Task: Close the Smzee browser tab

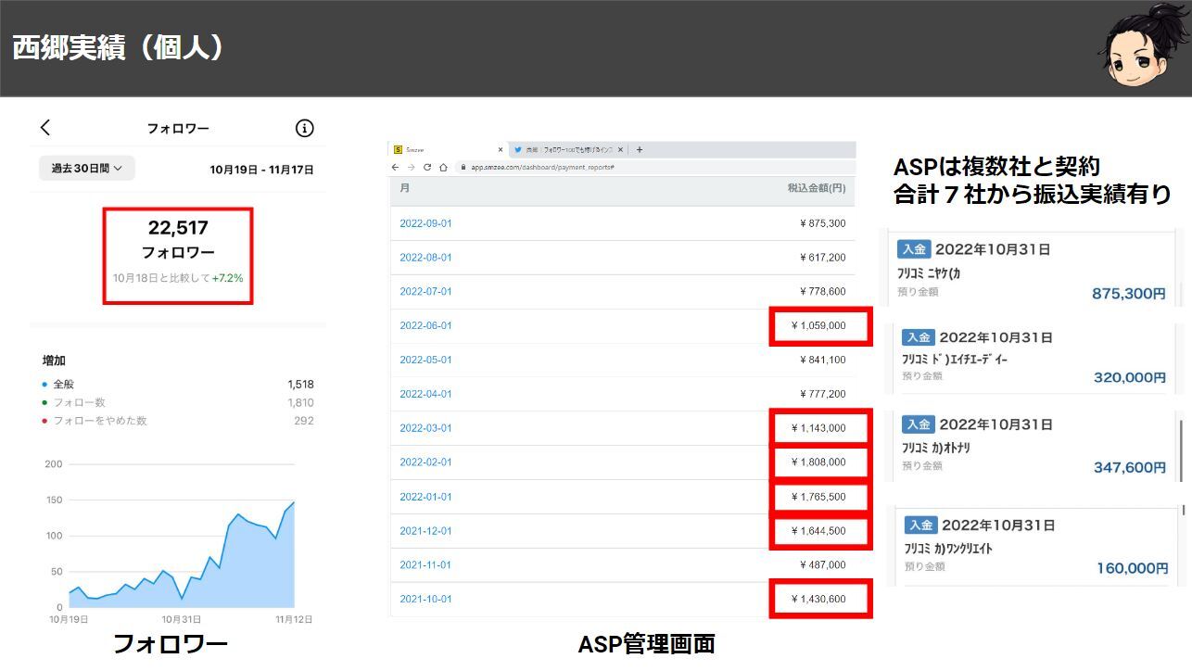Action: tap(501, 149)
